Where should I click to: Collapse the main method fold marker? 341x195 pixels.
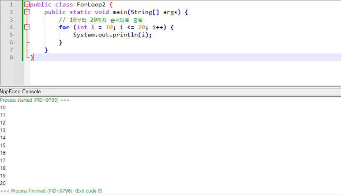coord(27,12)
